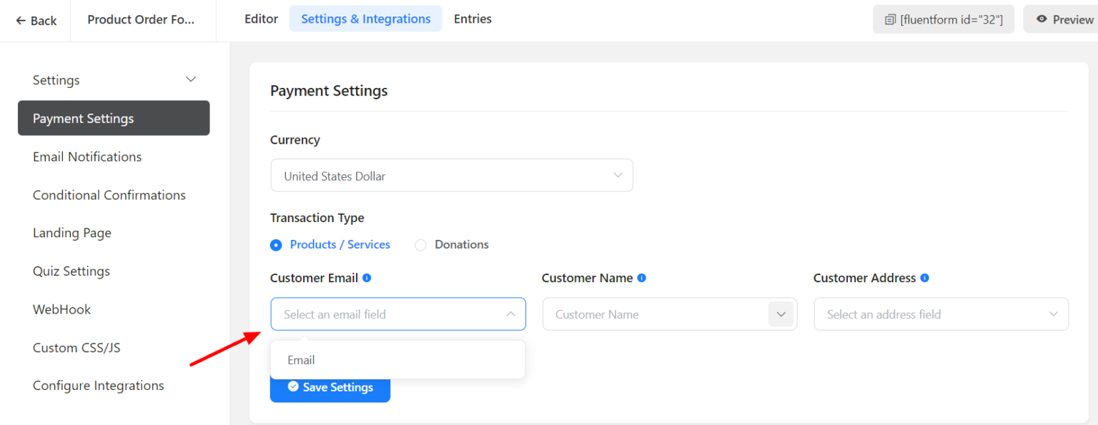
Task: Click the up chevron in the email field
Action: point(510,314)
